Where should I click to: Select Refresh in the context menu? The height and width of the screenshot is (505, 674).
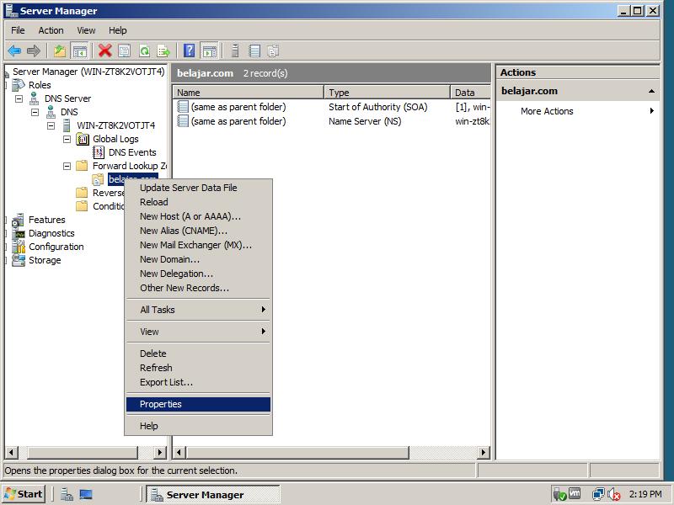tap(198, 368)
